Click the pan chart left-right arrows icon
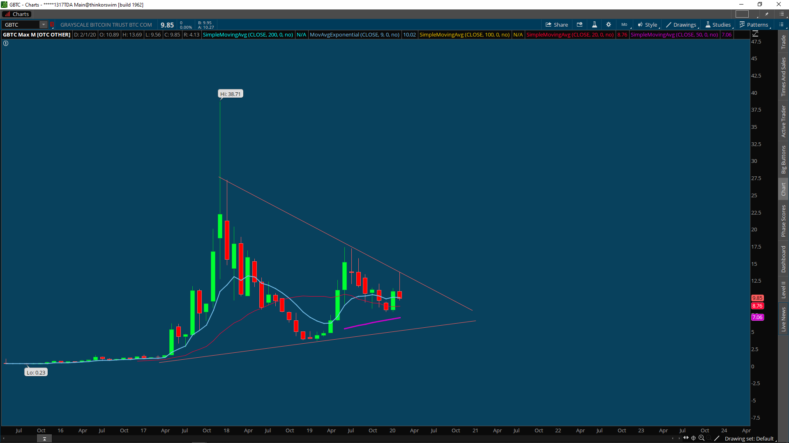 coord(685,438)
